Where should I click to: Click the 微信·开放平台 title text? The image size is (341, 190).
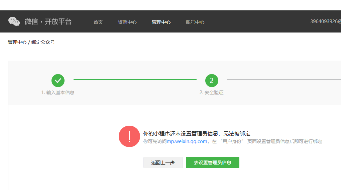click(48, 21)
